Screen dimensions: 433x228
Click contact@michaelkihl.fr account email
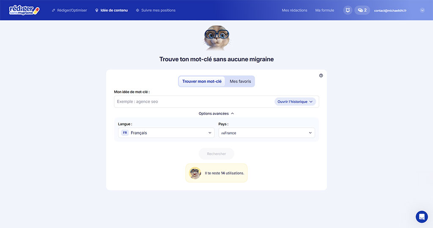coord(390,11)
